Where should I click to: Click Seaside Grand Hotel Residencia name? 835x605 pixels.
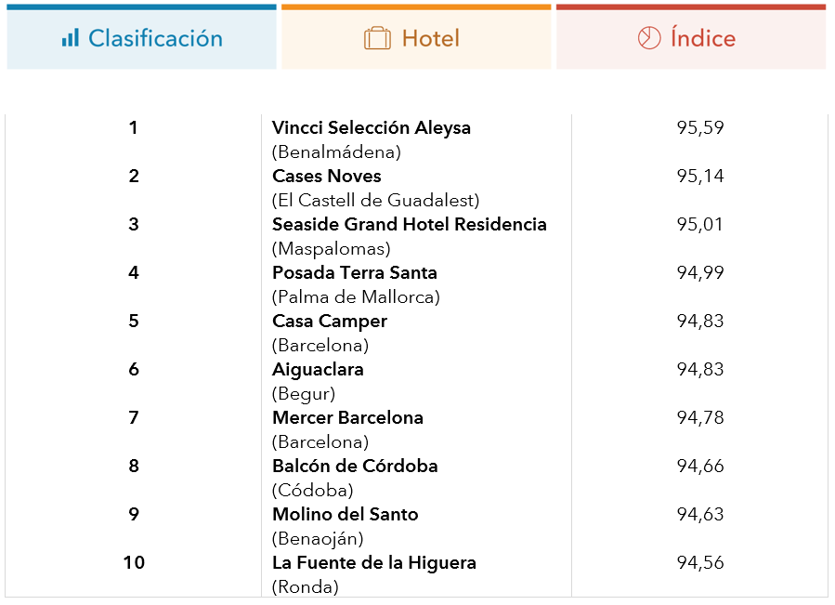tap(409, 224)
